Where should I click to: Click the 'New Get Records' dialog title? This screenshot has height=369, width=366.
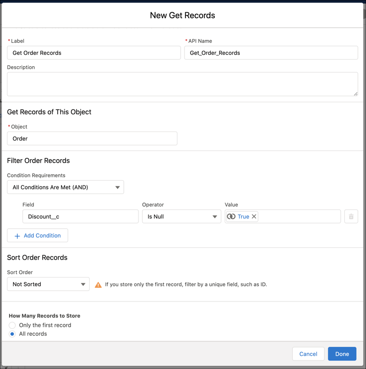pyautogui.click(x=183, y=15)
